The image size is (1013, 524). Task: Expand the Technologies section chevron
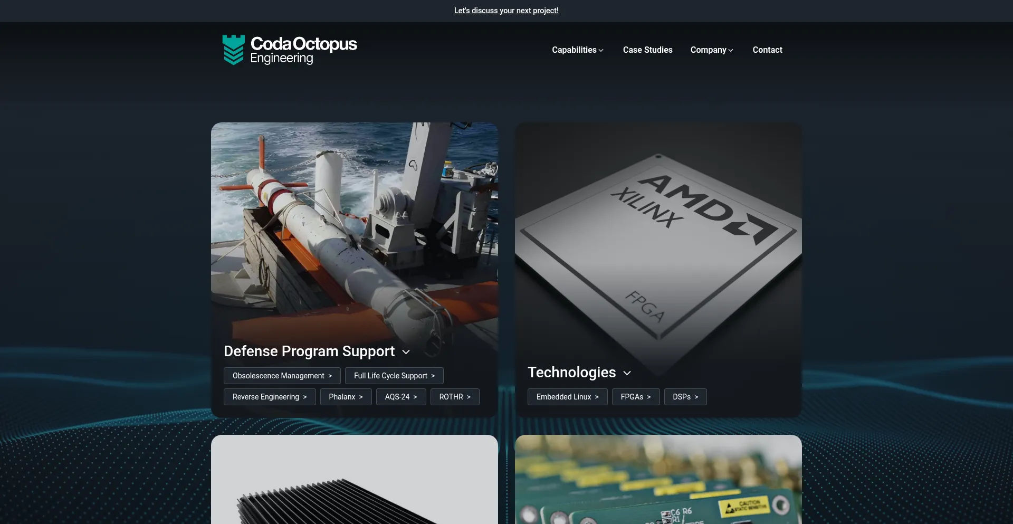pos(627,373)
